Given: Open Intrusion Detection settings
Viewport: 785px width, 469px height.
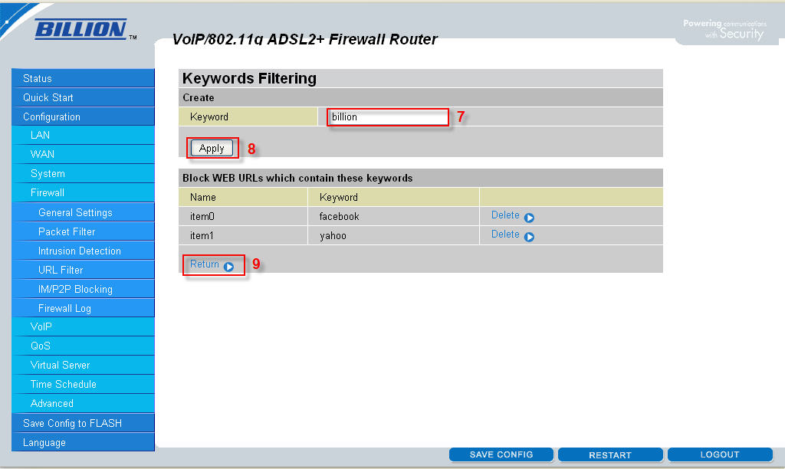Looking at the screenshot, I should 83,251.
